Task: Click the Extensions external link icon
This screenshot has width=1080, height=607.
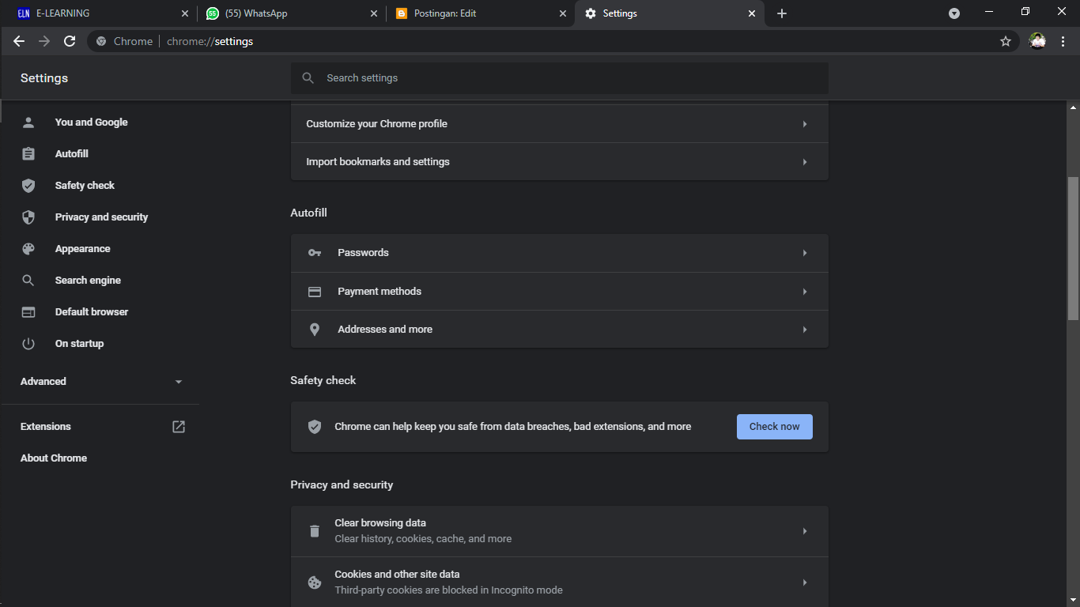Action: [x=179, y=427]
